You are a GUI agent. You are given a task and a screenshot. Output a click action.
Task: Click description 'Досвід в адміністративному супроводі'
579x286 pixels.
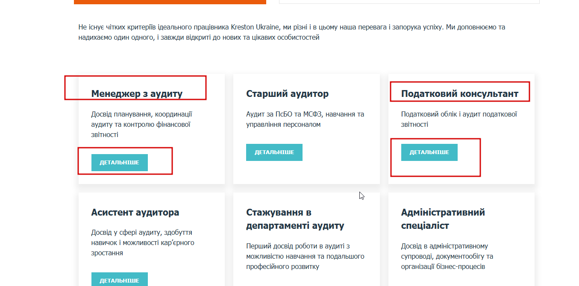pyautogui.click(x=447, y=257)
